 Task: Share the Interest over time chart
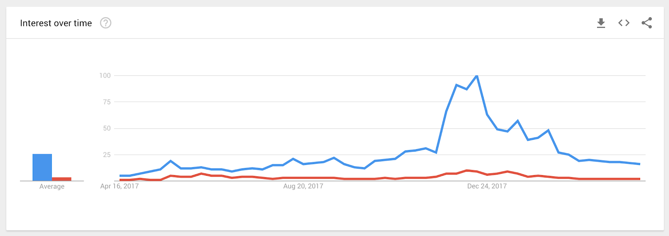click(647, 23)
